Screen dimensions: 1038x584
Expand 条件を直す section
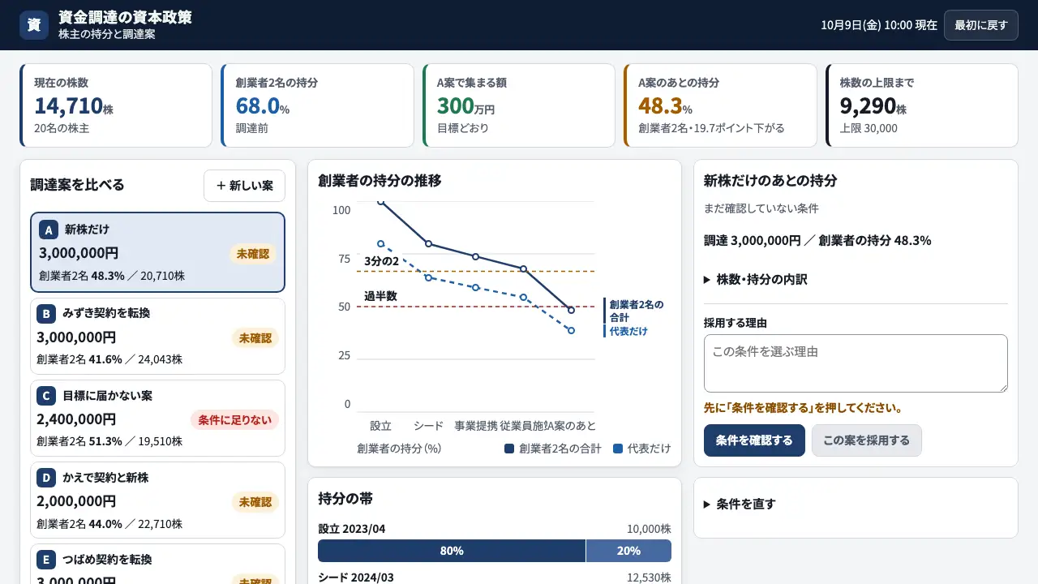tap(856, 504)
